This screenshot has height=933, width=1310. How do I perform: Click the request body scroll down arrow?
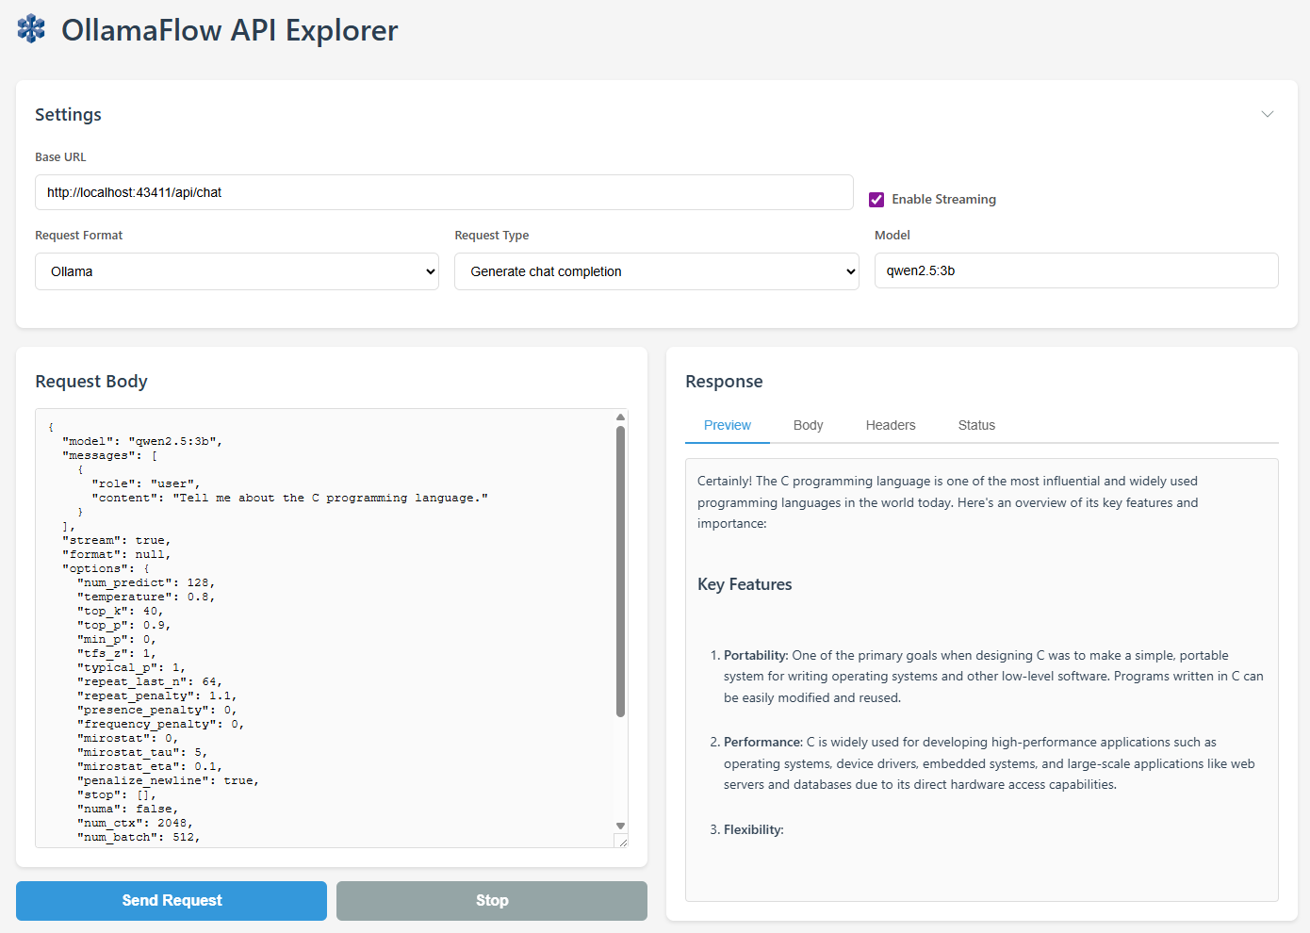pos(620,826)
